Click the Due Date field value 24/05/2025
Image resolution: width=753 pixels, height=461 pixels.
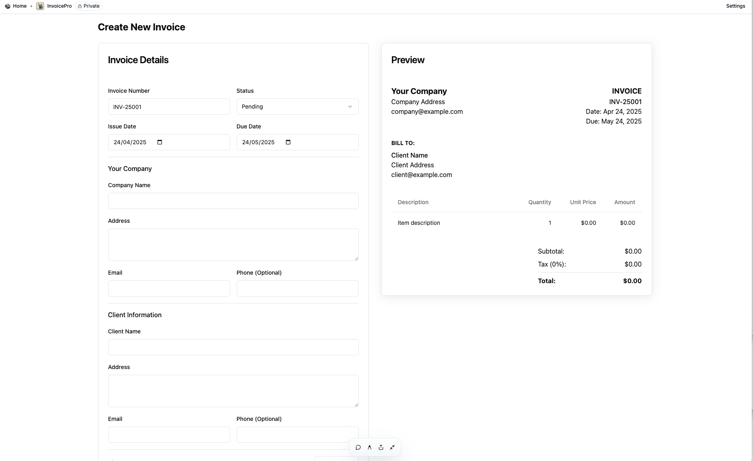(259, 142)
